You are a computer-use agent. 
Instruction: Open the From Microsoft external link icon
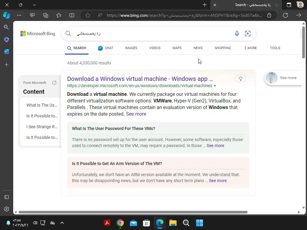[x=54, y=83]
